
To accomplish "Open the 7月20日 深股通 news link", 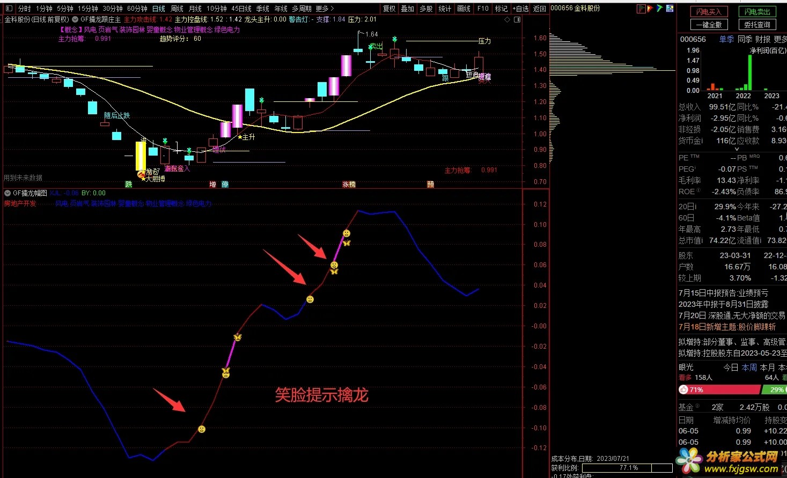I will pos(732,315).
